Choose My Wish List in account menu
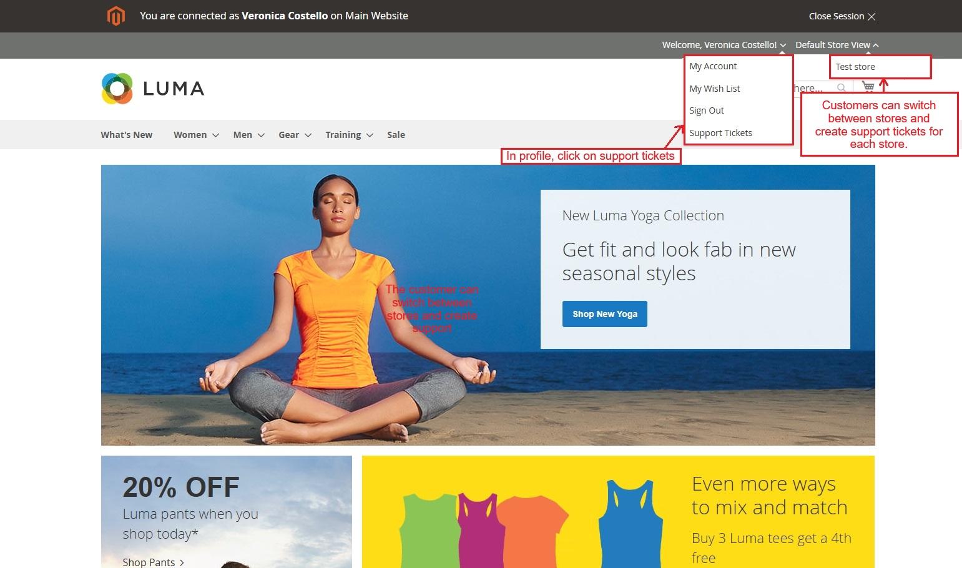Viewport: 962px width, 568px height. click(x=714, y=89)
